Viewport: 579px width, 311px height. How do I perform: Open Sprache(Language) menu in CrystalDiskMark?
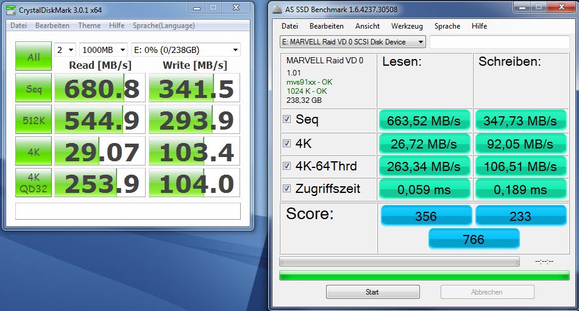(163, 26)
